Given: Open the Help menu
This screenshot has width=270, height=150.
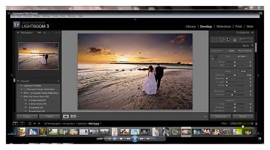Looking at the screenshot, I should tap(81, 16).
